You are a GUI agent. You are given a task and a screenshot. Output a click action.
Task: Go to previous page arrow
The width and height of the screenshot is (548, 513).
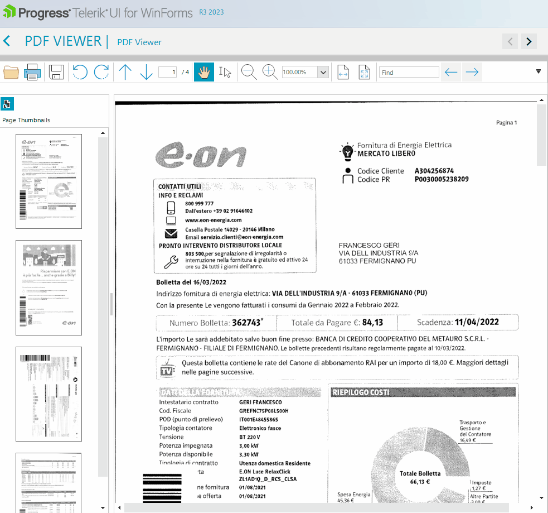[x=125, y=72]
